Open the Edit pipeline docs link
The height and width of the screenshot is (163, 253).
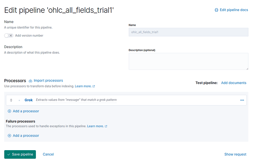click(x=234, y=10)
